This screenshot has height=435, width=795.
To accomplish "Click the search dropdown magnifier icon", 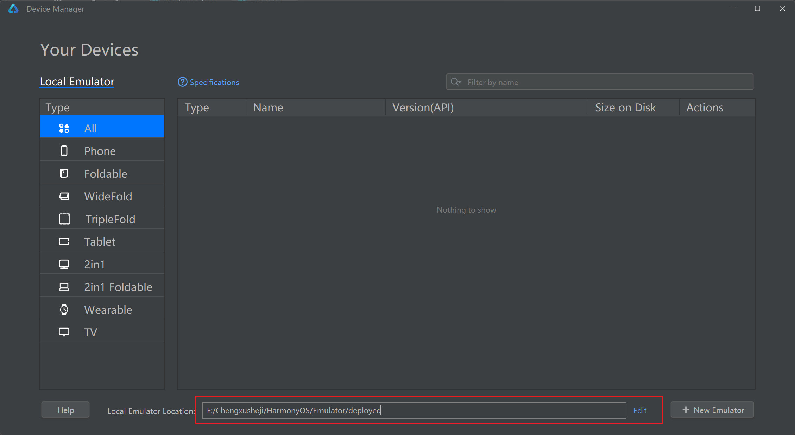I will click(456, 82).
